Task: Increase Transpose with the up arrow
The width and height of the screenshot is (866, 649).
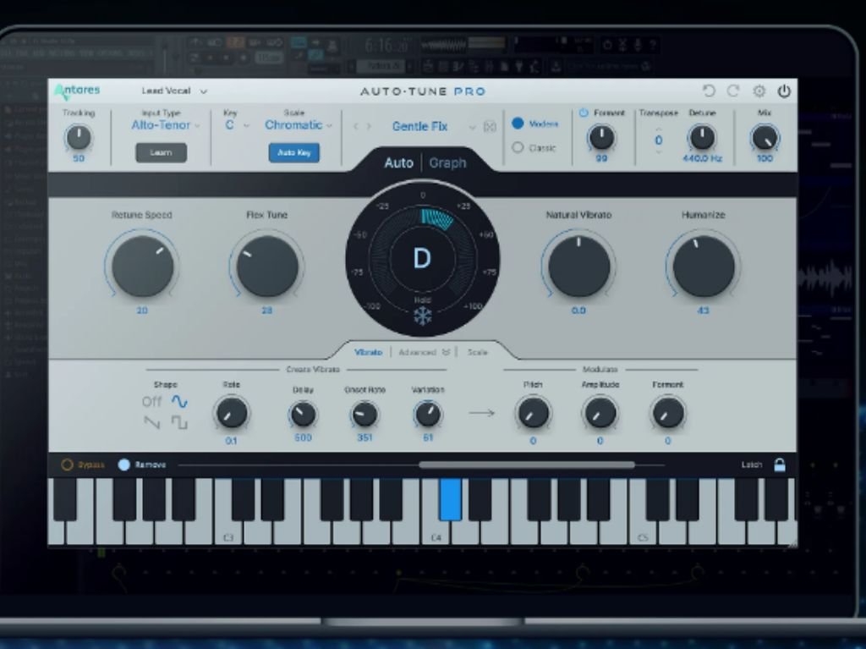Action: pyautogui.click(x=658, y=129)
